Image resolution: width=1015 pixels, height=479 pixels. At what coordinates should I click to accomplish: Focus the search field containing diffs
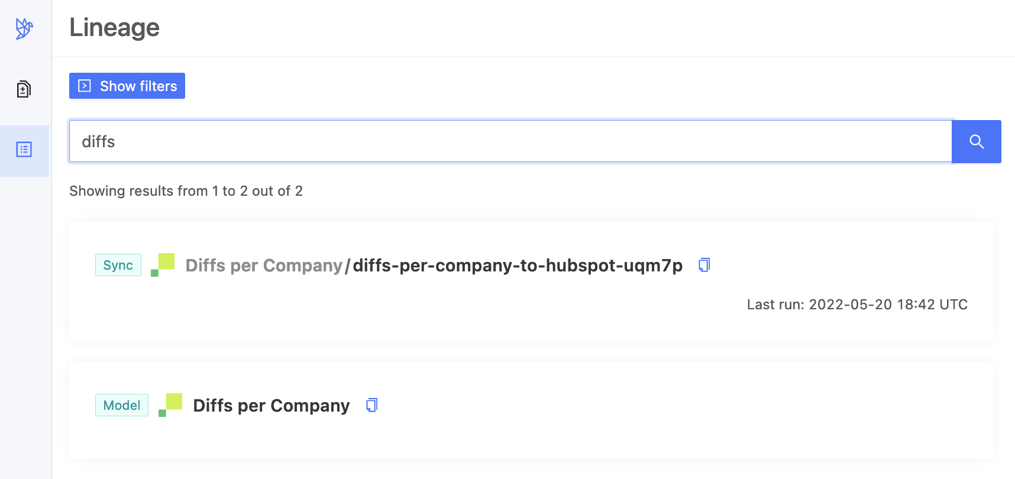pyautogui.click(x=510, y=141)
